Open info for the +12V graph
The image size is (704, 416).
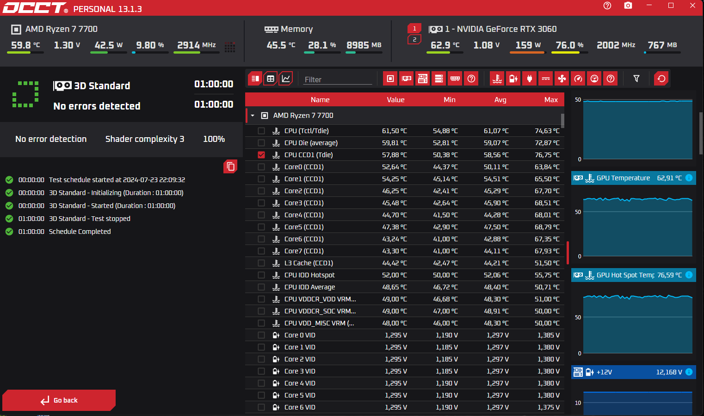[x=689, y=372]
